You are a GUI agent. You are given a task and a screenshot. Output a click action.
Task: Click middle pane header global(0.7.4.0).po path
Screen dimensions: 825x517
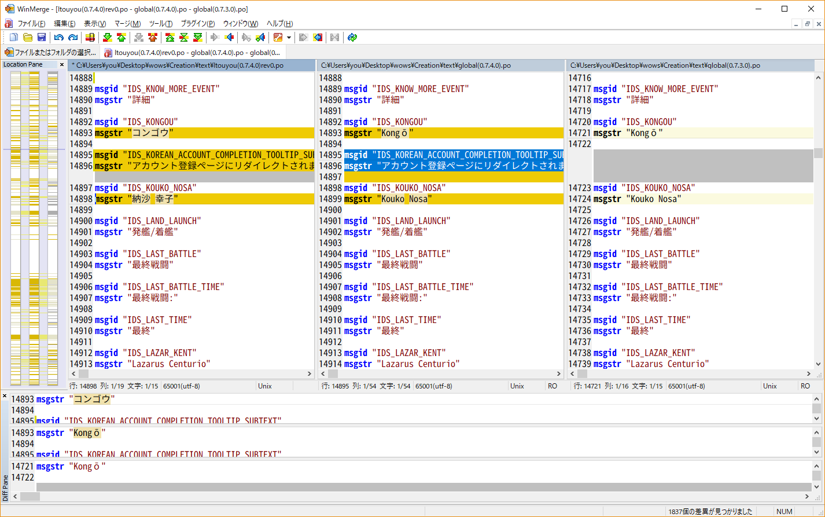[440, 65]
